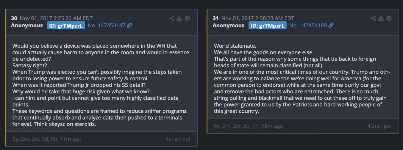Click the 4chan pol label on post 31
403x150 pixels.
(379, 126)
